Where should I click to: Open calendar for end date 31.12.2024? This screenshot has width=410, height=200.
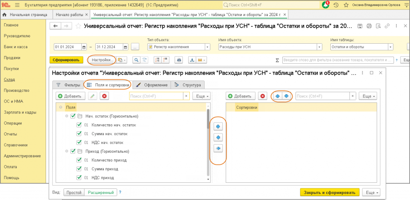(125, 47)
